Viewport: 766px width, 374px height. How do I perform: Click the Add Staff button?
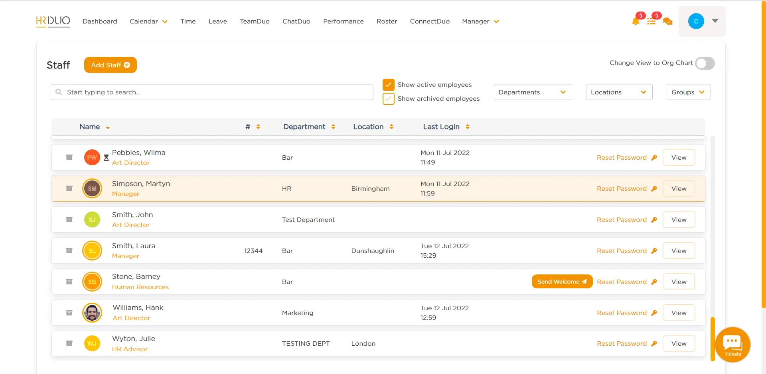(x=111, y=65)
